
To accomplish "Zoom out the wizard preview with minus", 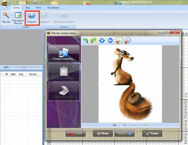I will point(121,125).
